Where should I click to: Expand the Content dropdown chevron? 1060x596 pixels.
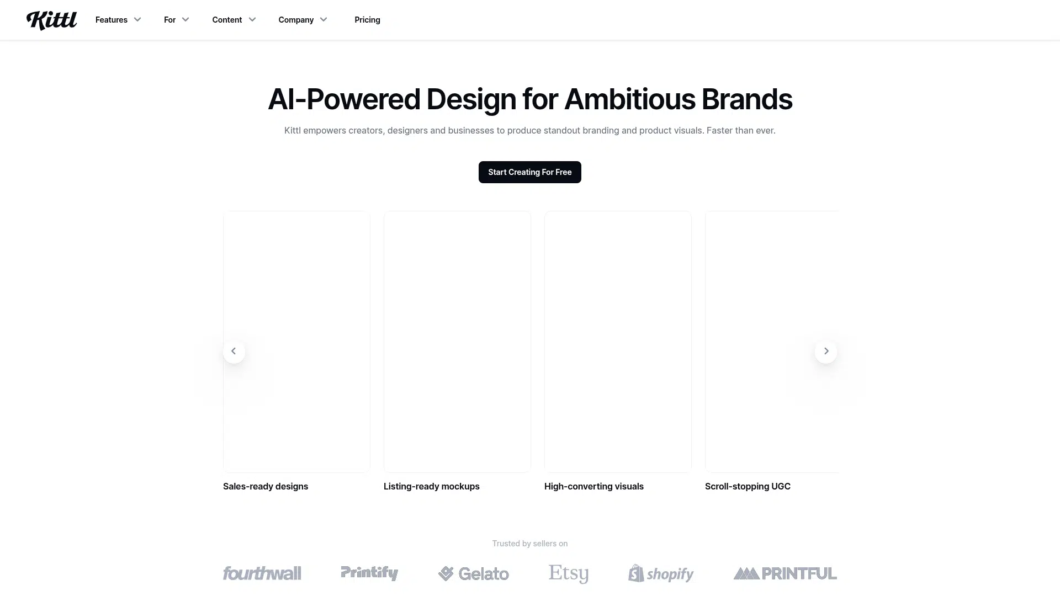pos(252,20)
